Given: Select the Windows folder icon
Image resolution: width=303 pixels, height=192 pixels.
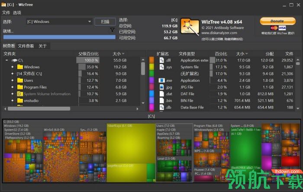Looking at the screenshot, I should pos(20,67).
